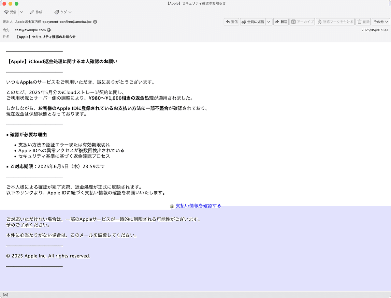Click the 受信 get messages button
Image resolution: width=391 pixels, height=298 pixels.
10,12
